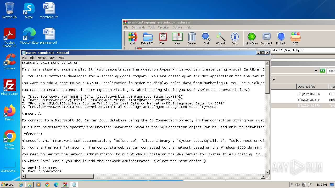Screen dimensions: 335x188
Task: Show hidden system tray icons
Action: (292, 185)
